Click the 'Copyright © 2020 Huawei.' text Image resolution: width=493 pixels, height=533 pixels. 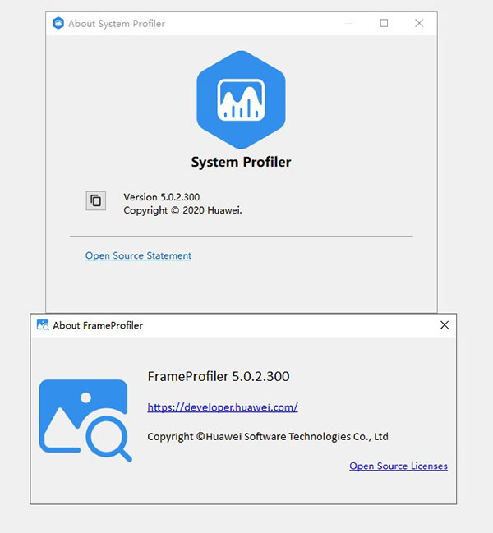point(182,210)
